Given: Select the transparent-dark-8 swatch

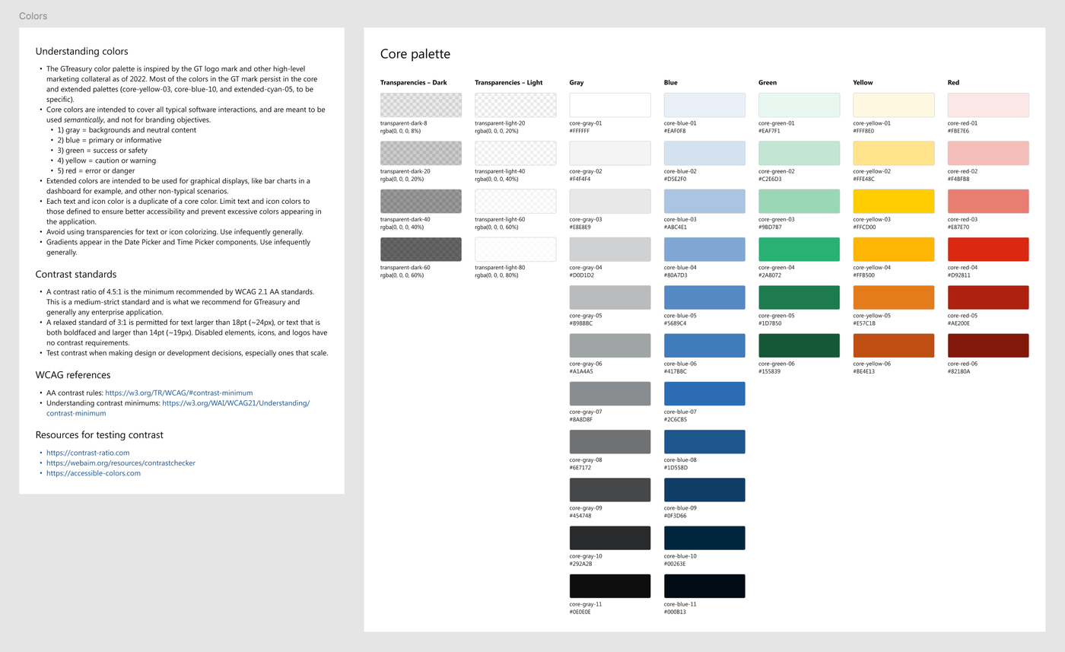Looking at the screenshot, I should point(421,105).
